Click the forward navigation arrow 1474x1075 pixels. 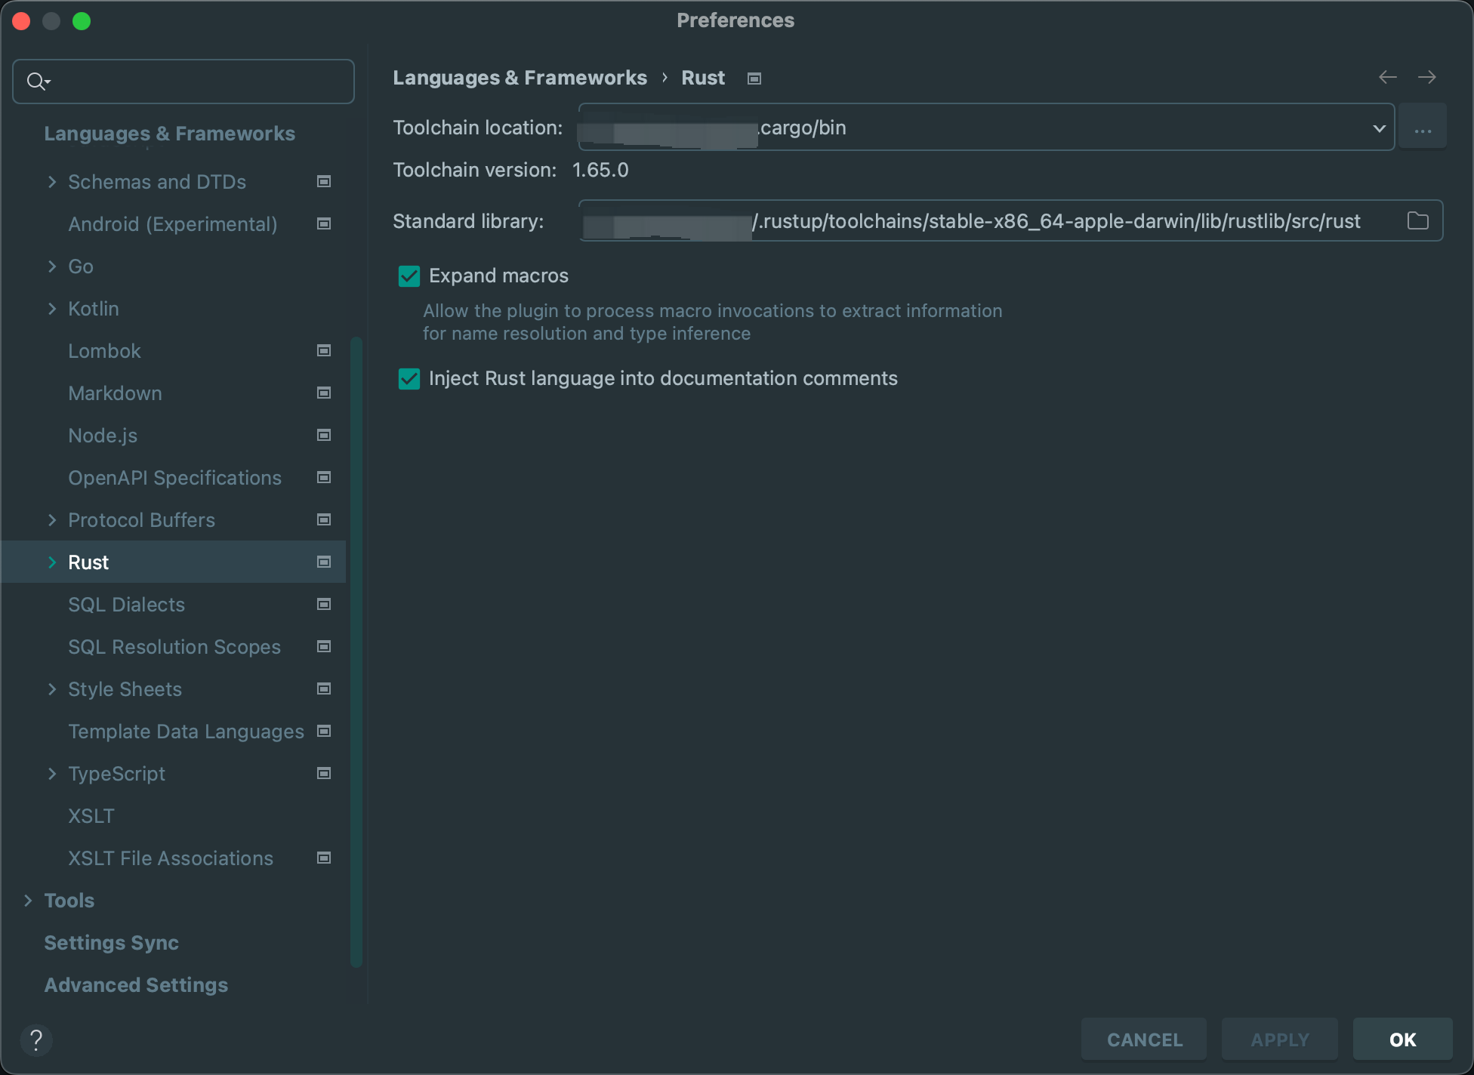pos(1428,77)
